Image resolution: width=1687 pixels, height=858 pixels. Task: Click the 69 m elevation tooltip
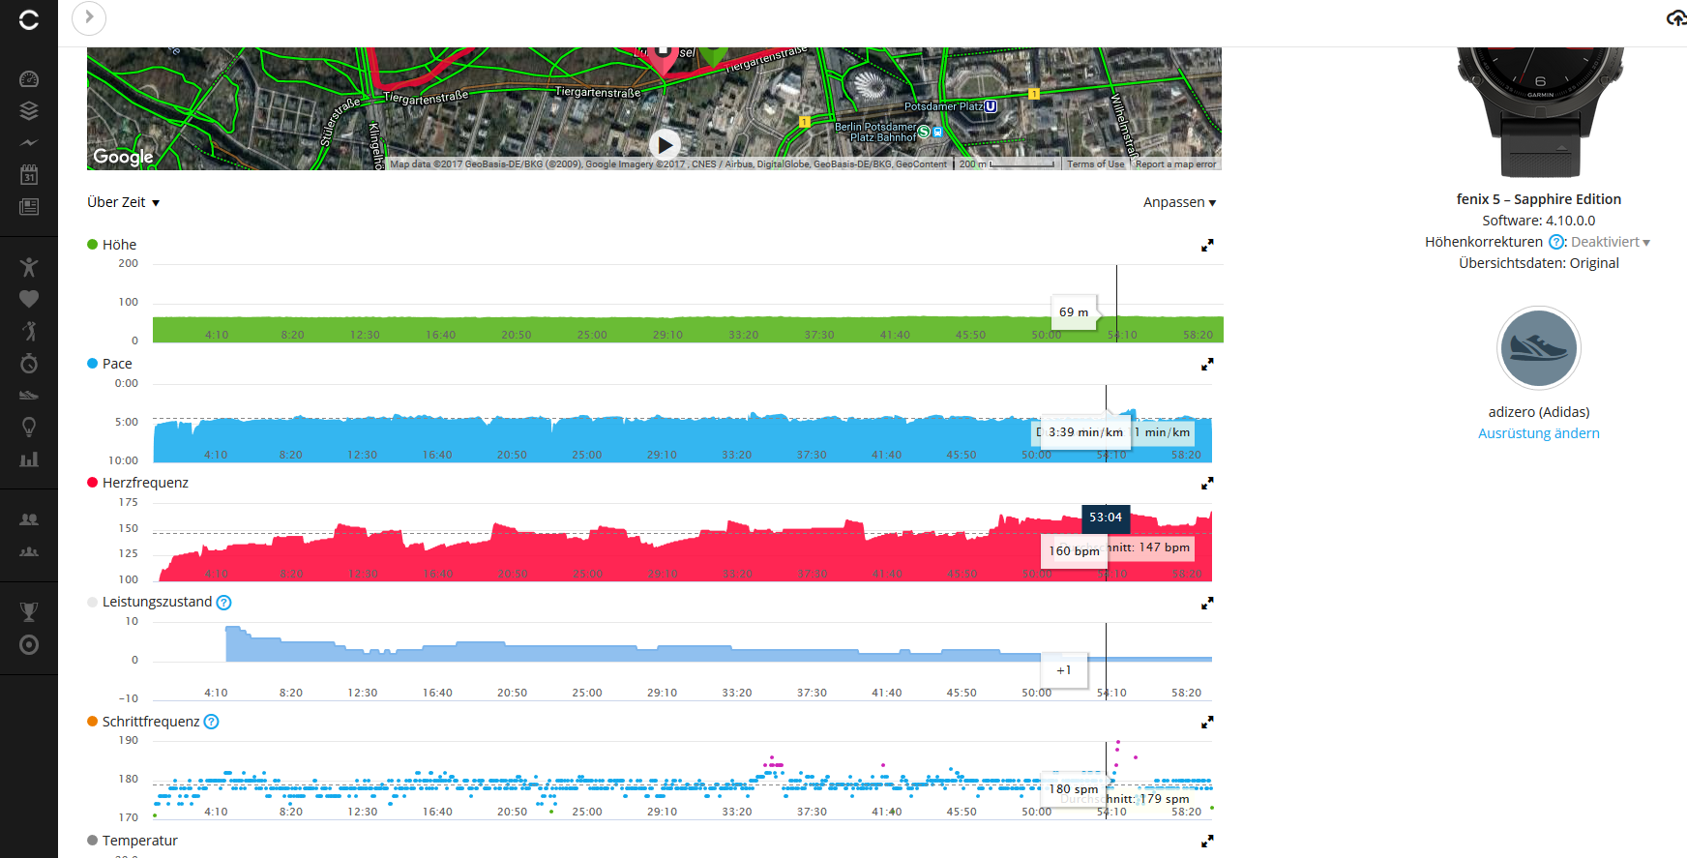[1074, 312]
